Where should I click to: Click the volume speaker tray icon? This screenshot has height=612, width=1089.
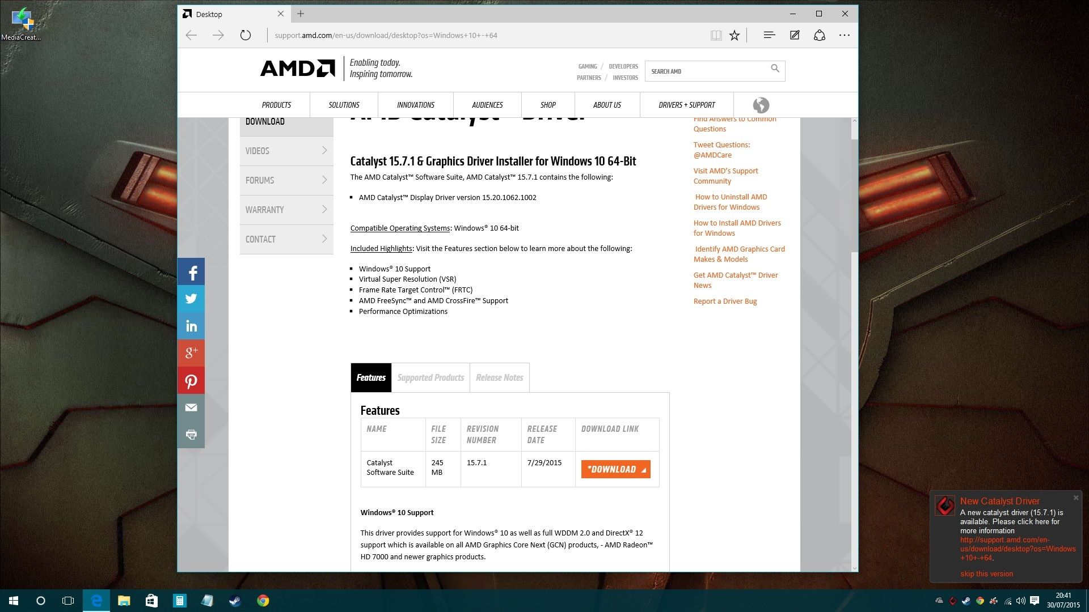click(1020, 601)
